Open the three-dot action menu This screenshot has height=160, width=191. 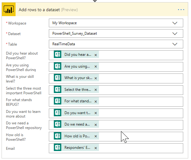click(181, 10)
